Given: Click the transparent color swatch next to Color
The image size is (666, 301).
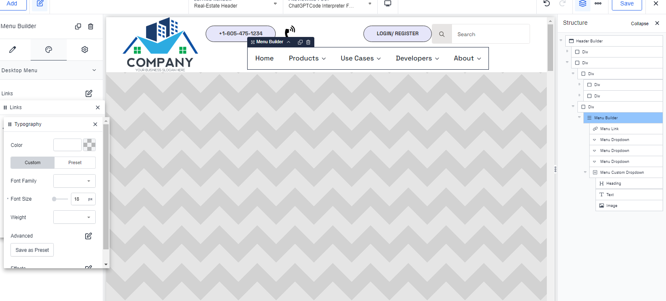Looking at the screenshot, I should [x=89, y=145].
